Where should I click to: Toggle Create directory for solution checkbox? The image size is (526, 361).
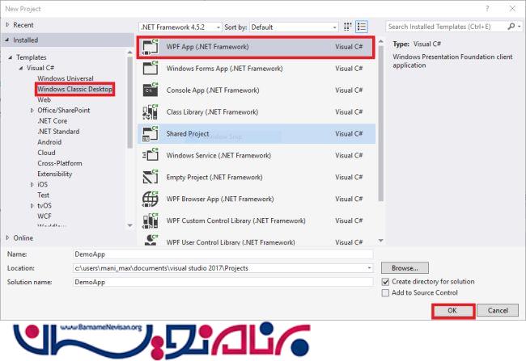point(385,282)
